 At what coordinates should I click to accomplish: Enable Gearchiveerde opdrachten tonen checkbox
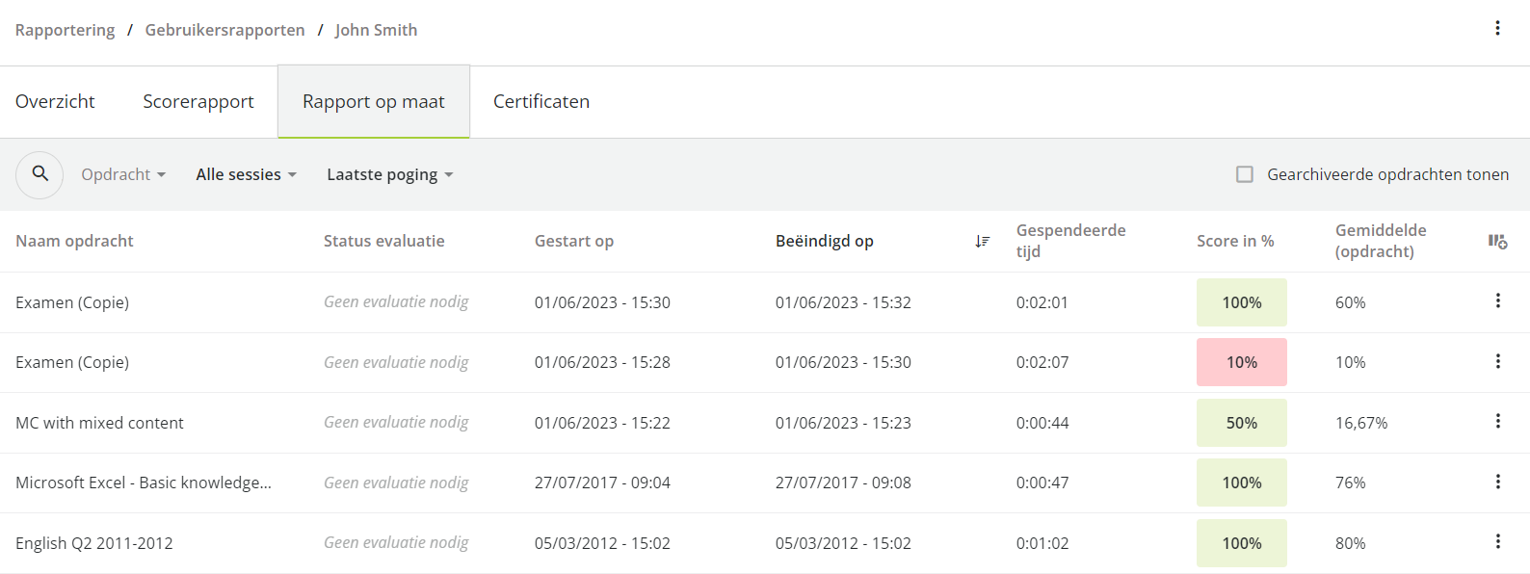click(x=1245, y=174)
